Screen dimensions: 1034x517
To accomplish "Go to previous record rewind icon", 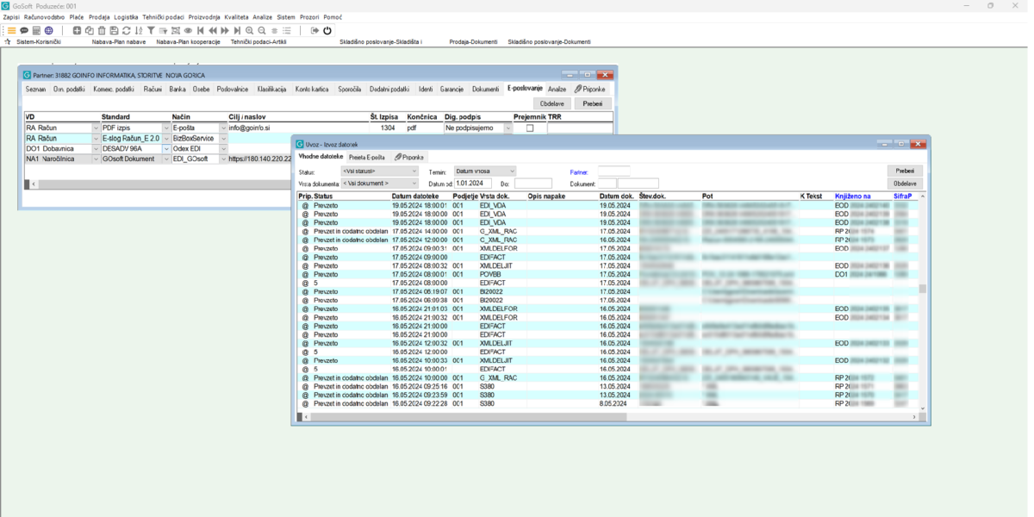I will click(x=213, y=30).
